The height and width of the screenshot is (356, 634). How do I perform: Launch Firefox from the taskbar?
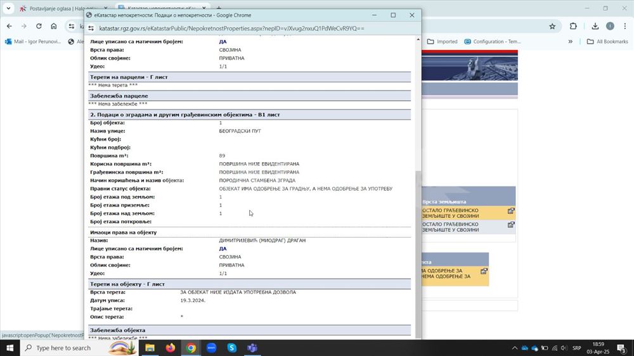(170, 348)
